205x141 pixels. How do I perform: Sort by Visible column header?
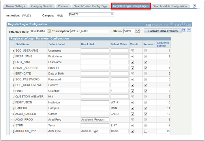click(134, 44)
